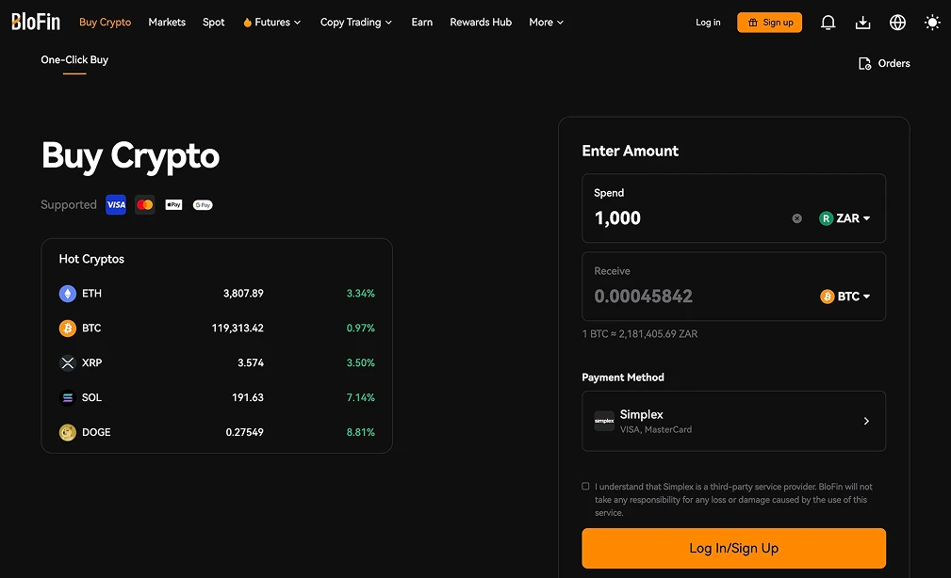Click the flame icon beside Futures

click(x=247, y=23)
